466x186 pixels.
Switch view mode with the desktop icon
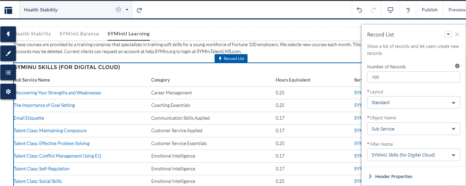click(x=390, y=10)
